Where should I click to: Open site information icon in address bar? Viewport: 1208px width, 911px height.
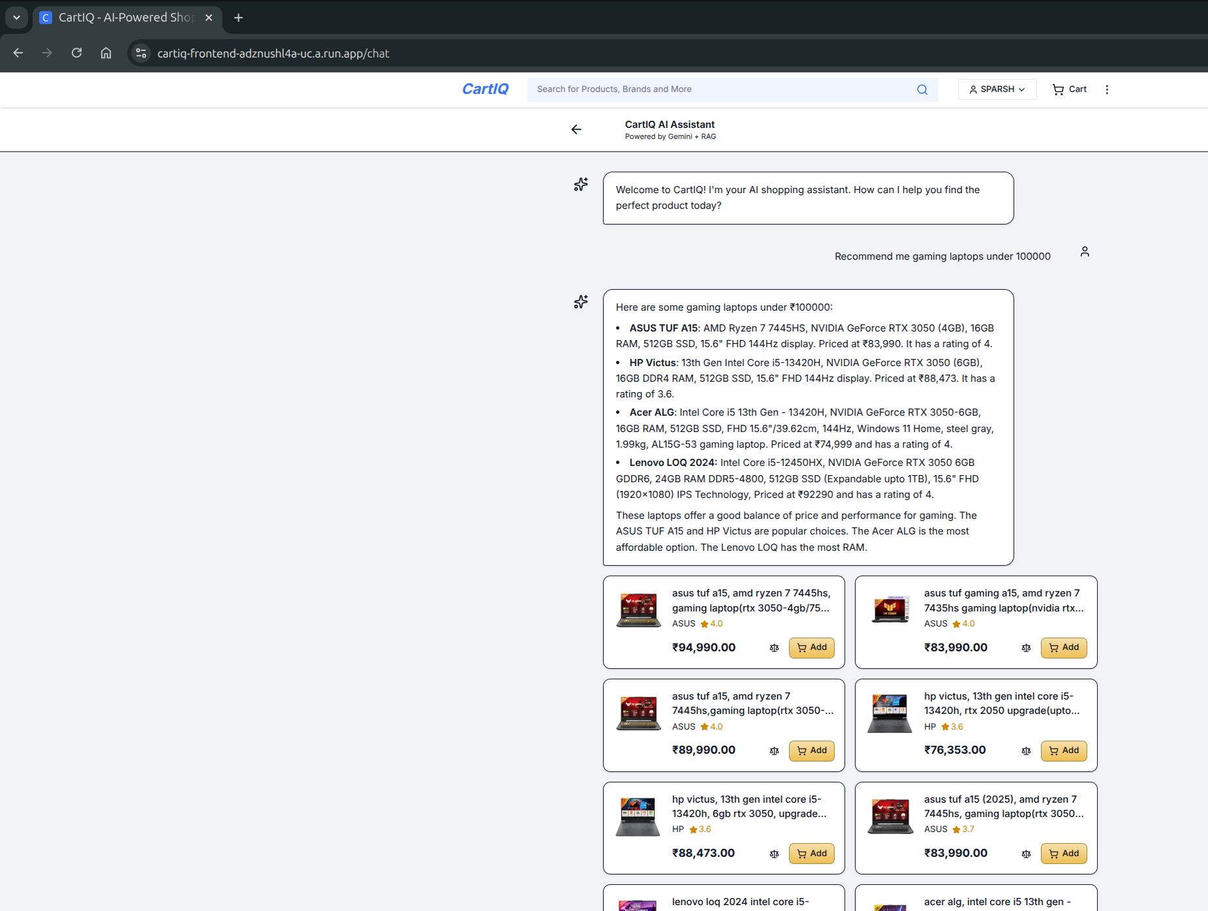(141, 53)
